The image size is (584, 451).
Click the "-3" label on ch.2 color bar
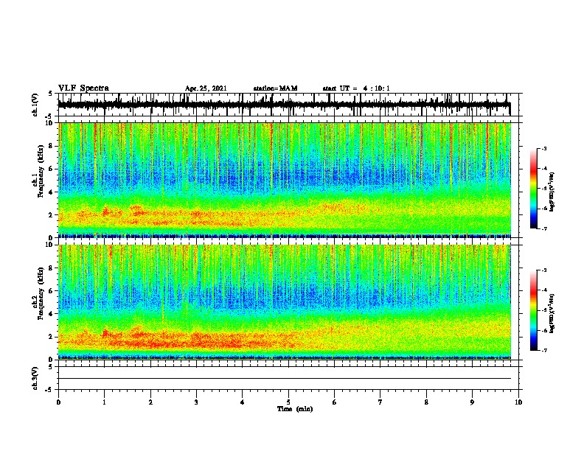click(544, 270)
